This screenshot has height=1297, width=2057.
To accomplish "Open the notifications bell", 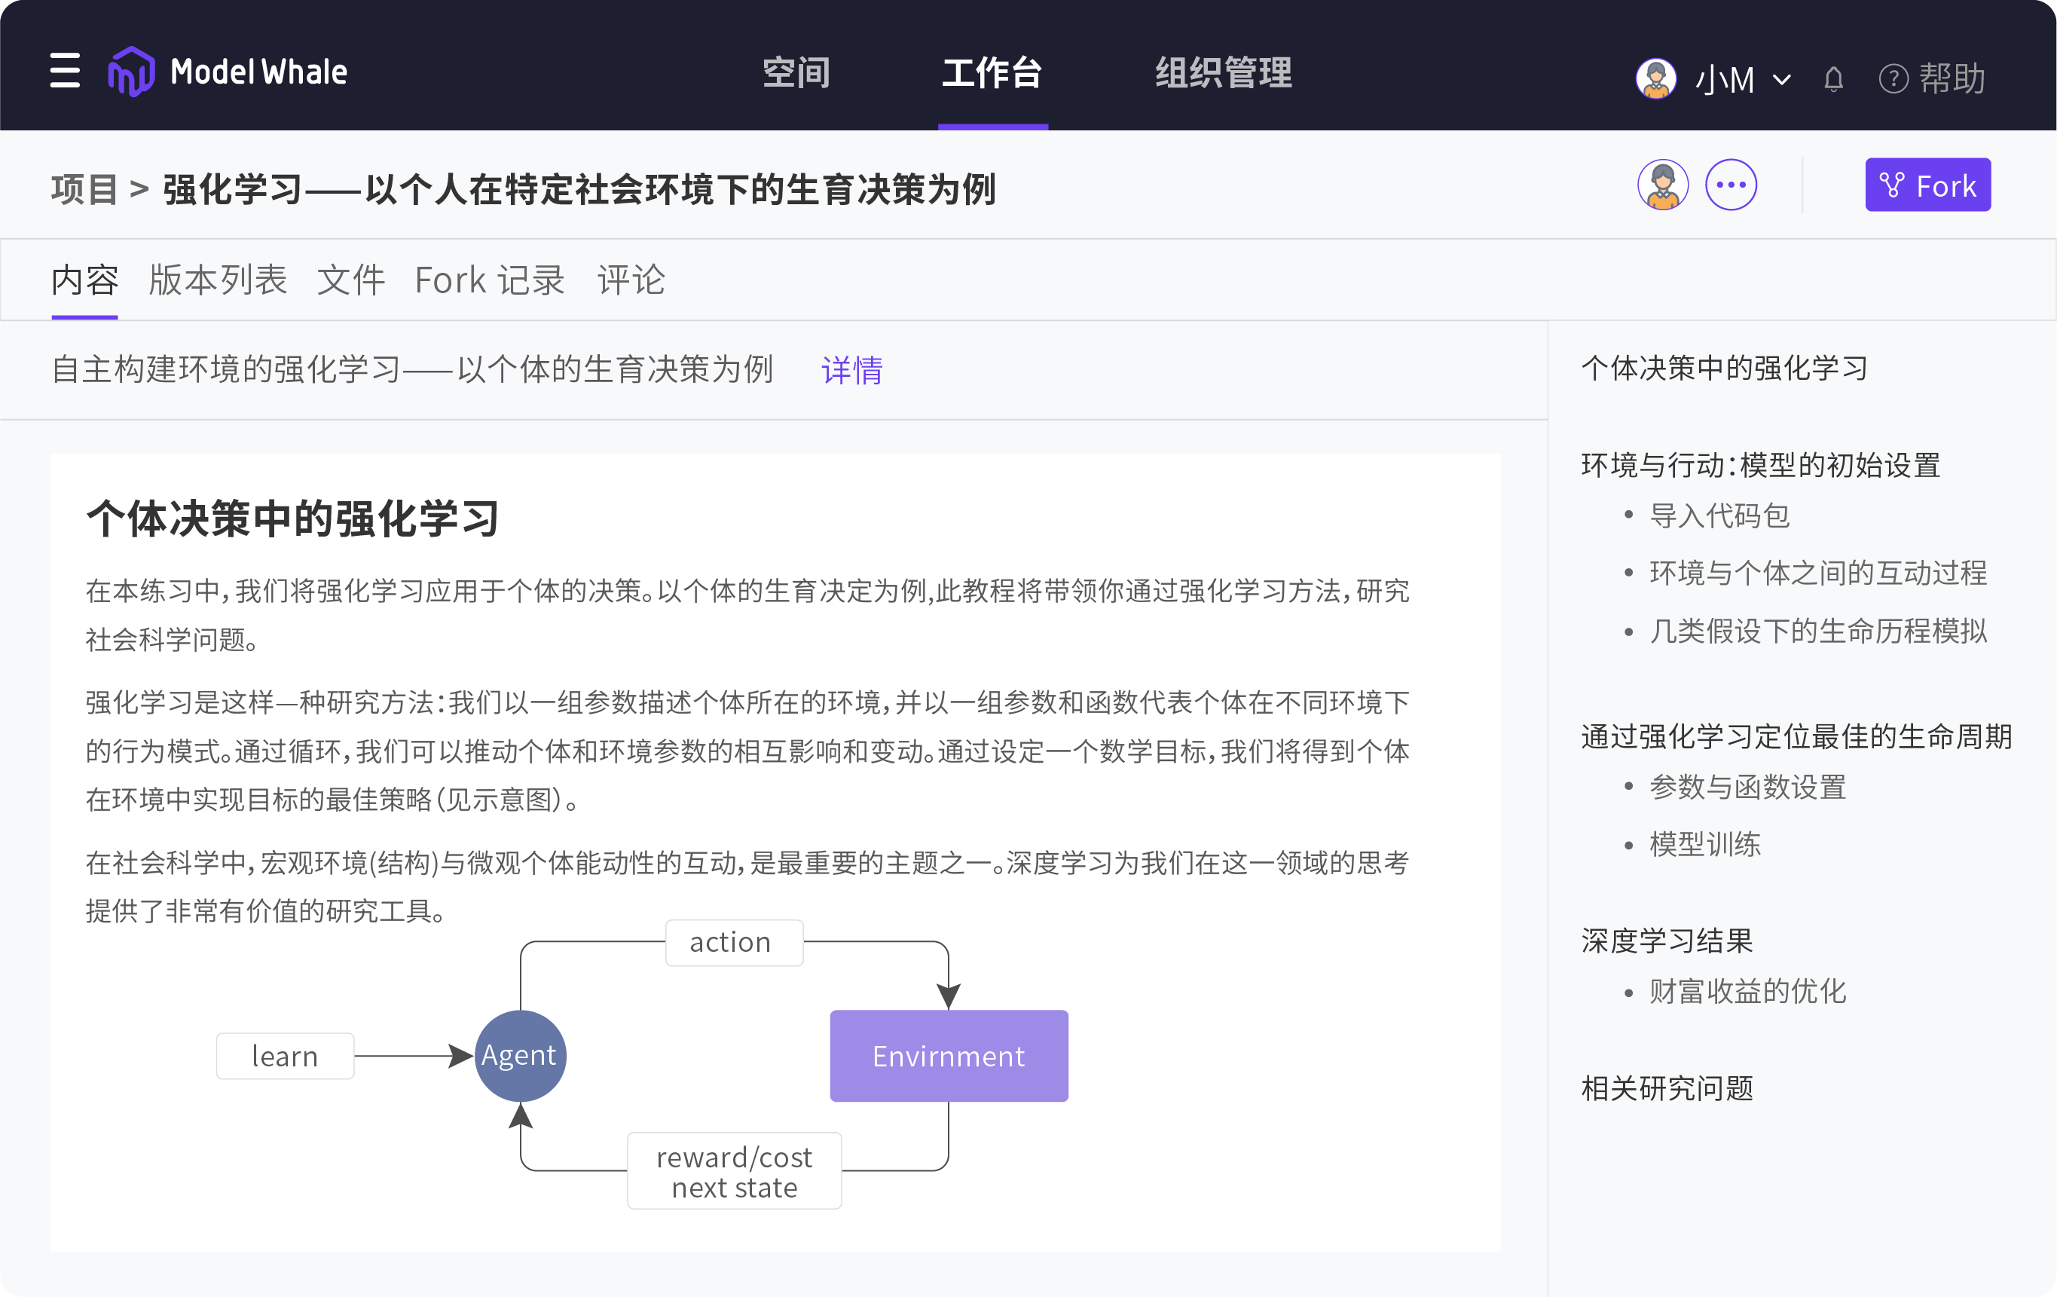I will tap(1833, 79).
